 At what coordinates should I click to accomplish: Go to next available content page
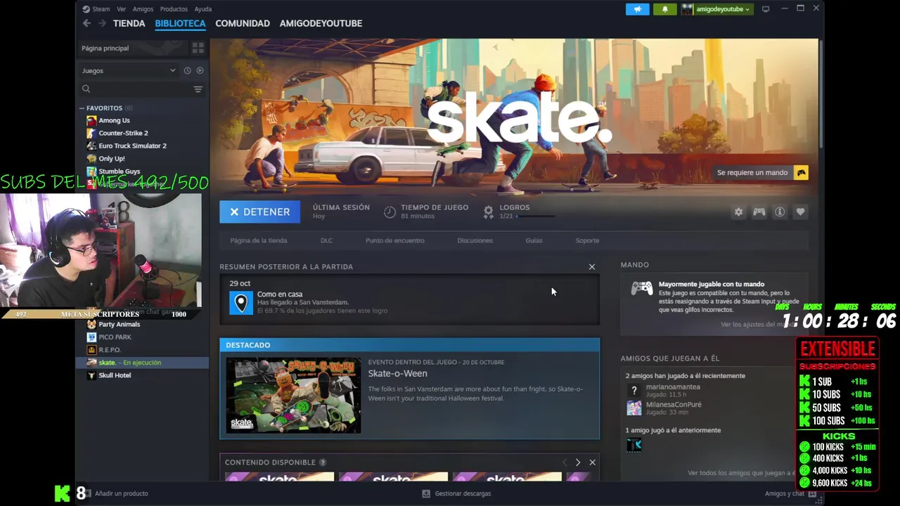click(578, 462)
